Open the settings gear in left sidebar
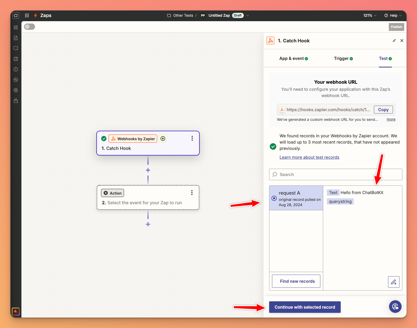The width and height of the screenshot is (417, 328). tap(16, 90)
